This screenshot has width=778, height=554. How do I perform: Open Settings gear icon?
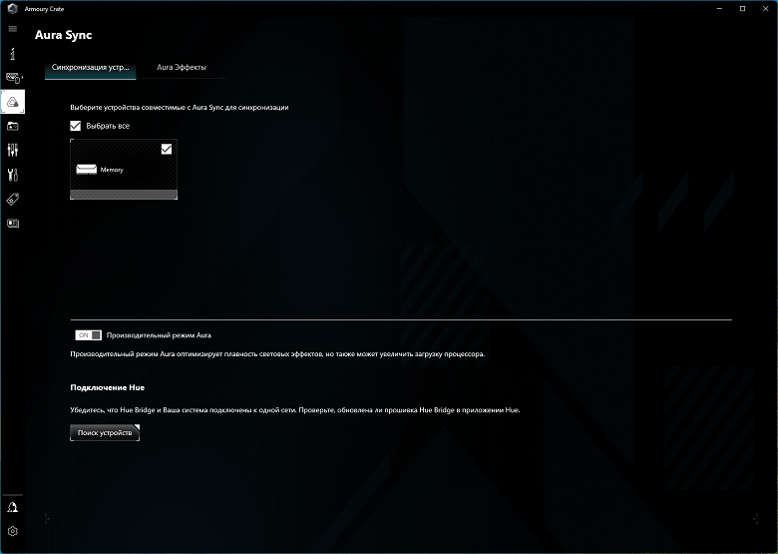(13, 531)
